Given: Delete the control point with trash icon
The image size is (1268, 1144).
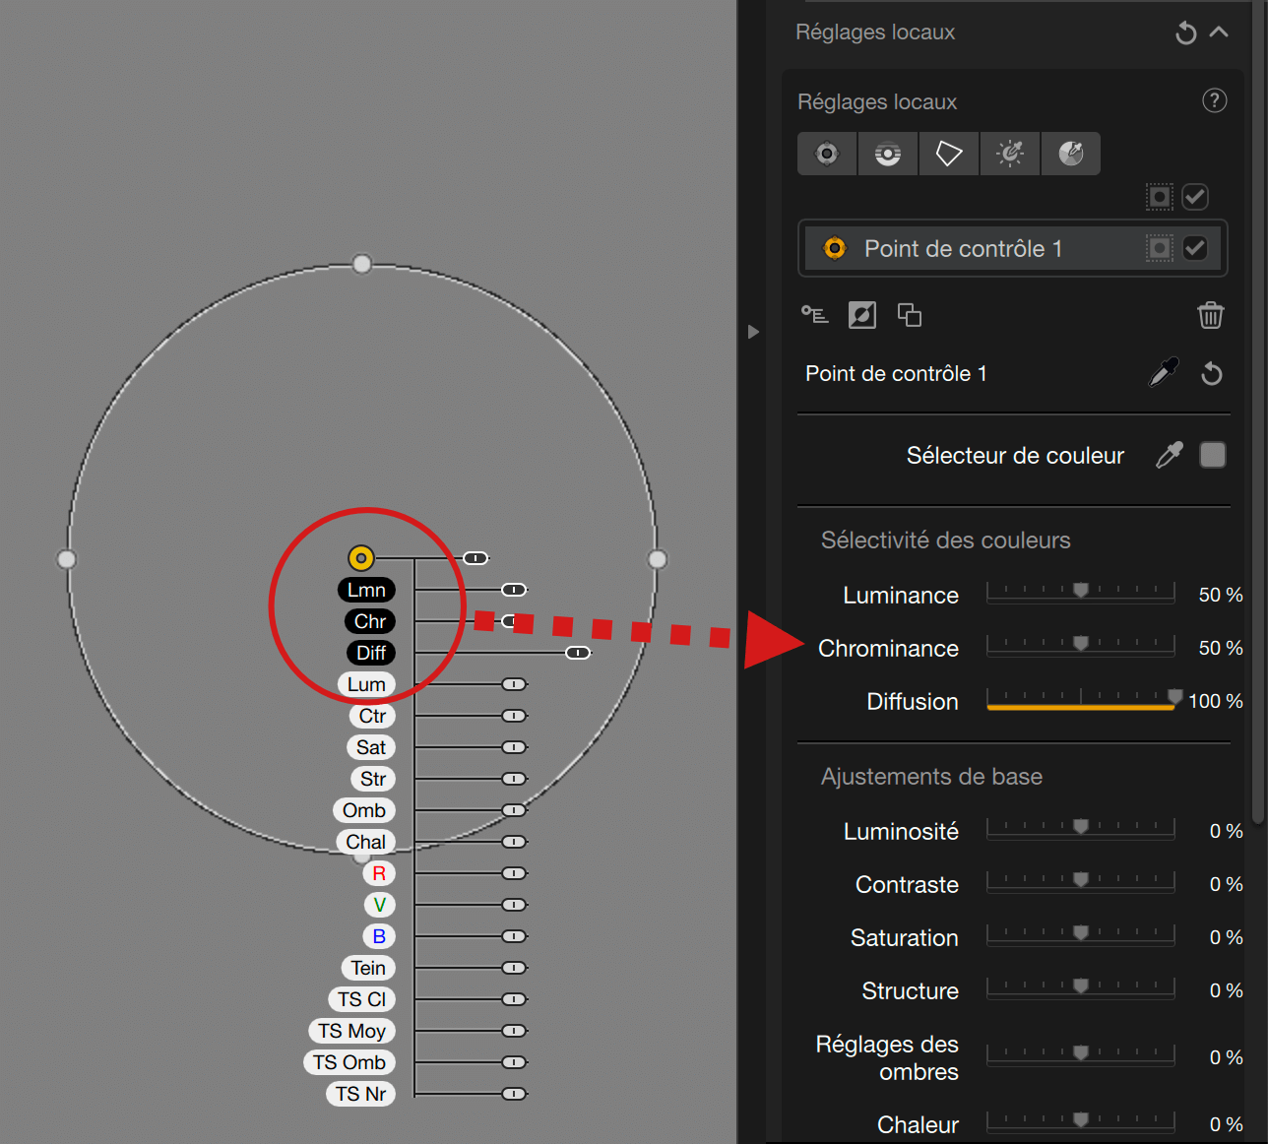Looking at the screenshot, I should coord(1211,315).
